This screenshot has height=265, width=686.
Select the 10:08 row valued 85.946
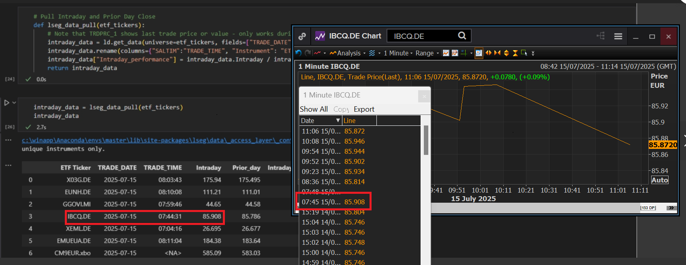coord(360,141)
